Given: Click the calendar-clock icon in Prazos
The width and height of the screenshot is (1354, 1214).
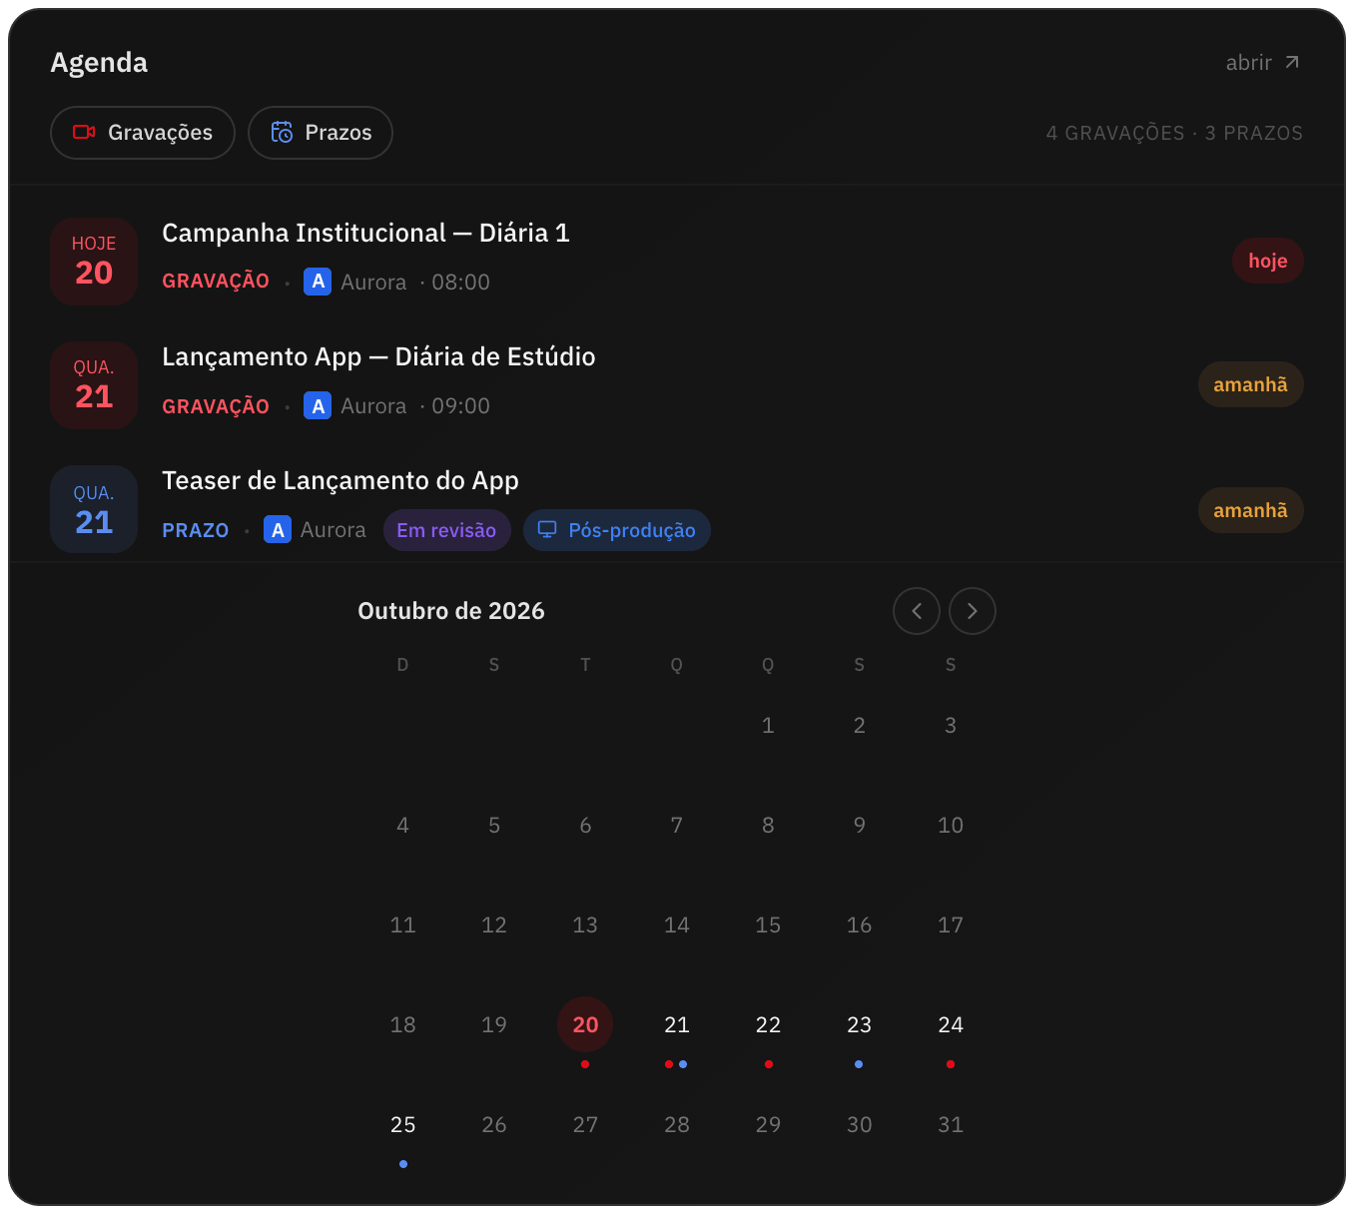Looking at the screenshot, I should (283, 133).
